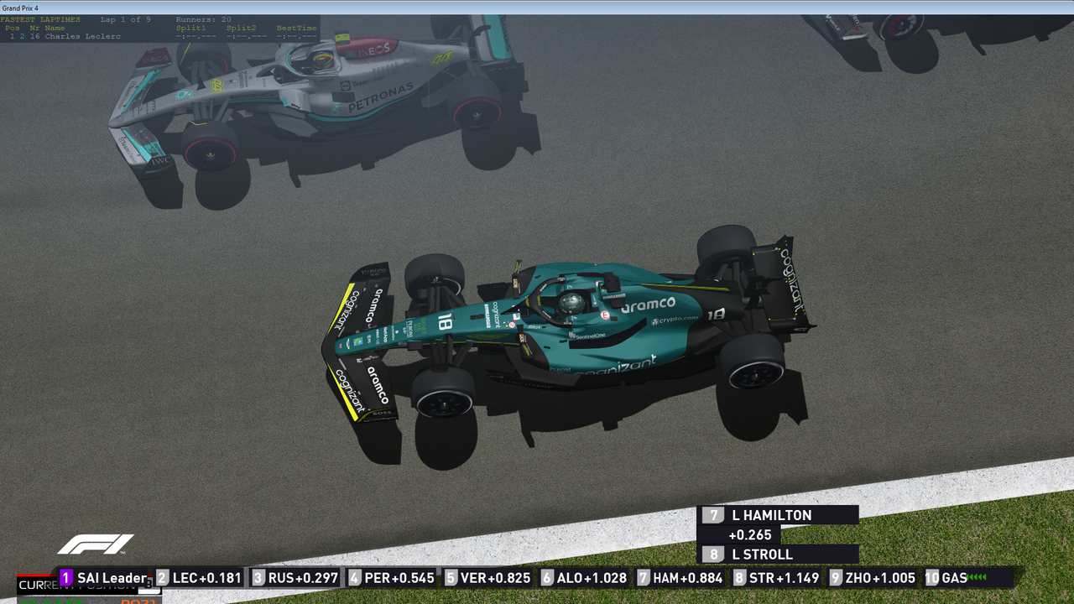Click the purple position 1 badge for SAI
The image size is (1074, 604).
coord(66,578)
